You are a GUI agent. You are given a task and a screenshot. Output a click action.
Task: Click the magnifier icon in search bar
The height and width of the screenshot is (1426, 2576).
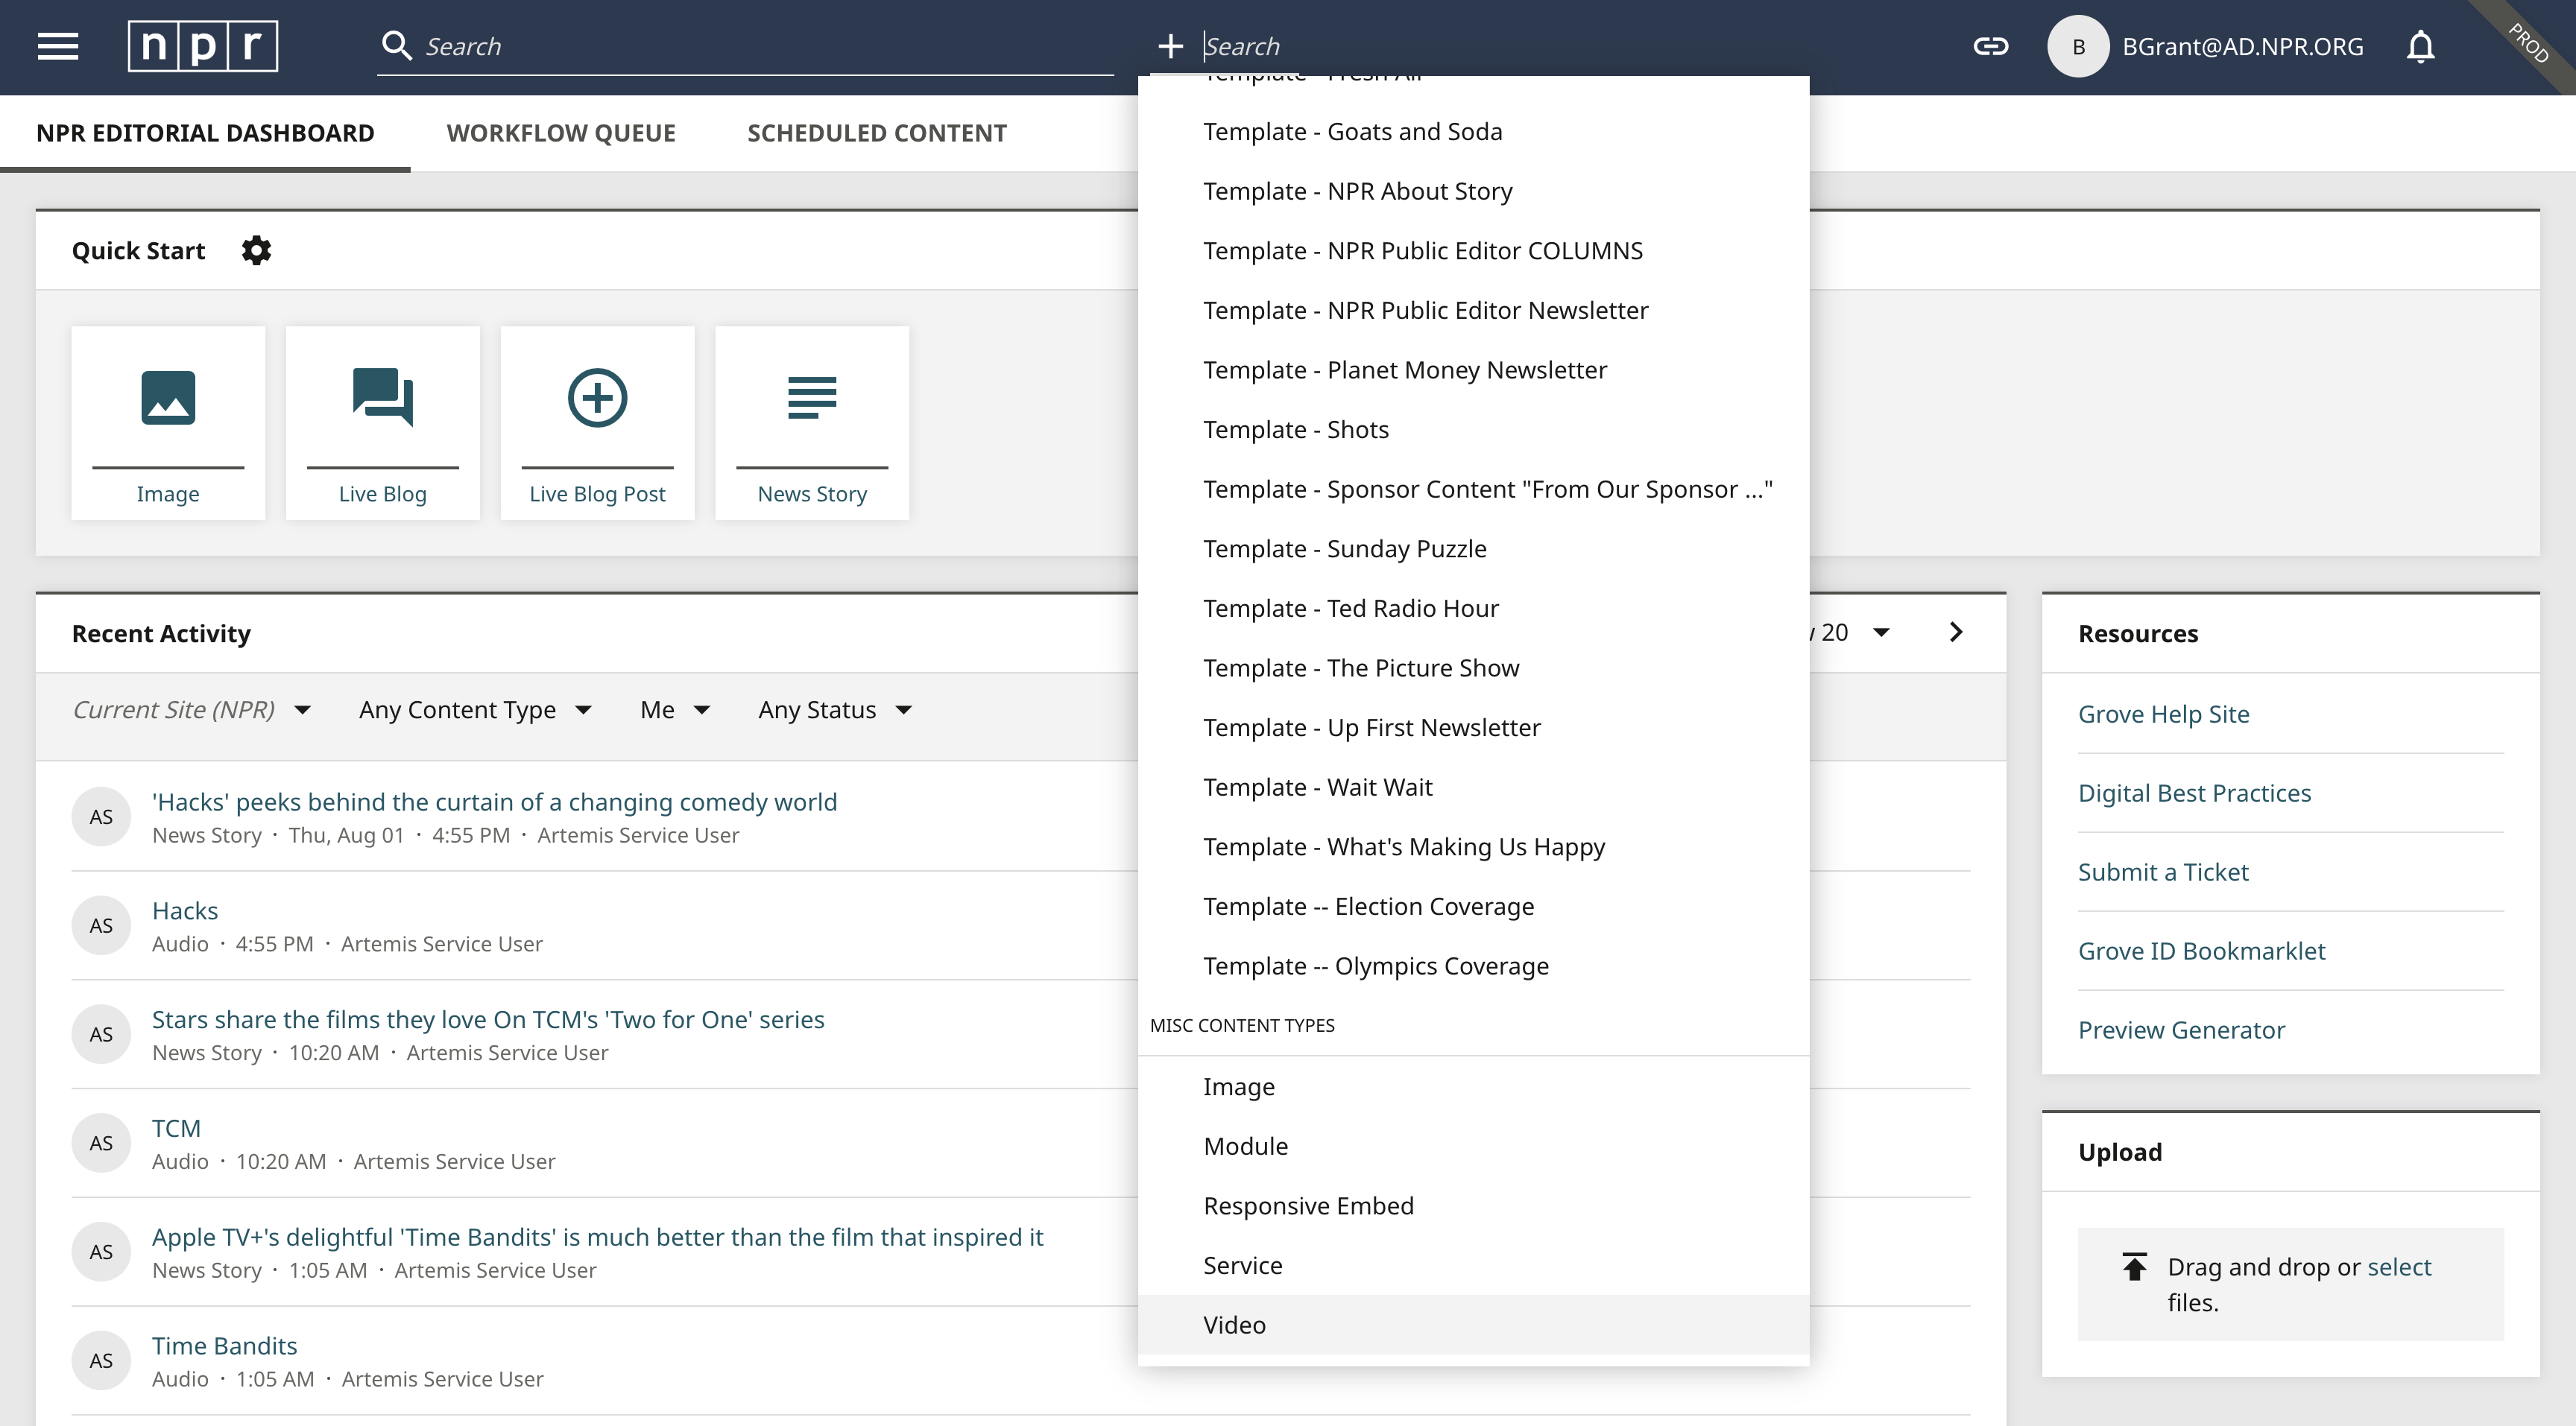(x=397, y=46)
